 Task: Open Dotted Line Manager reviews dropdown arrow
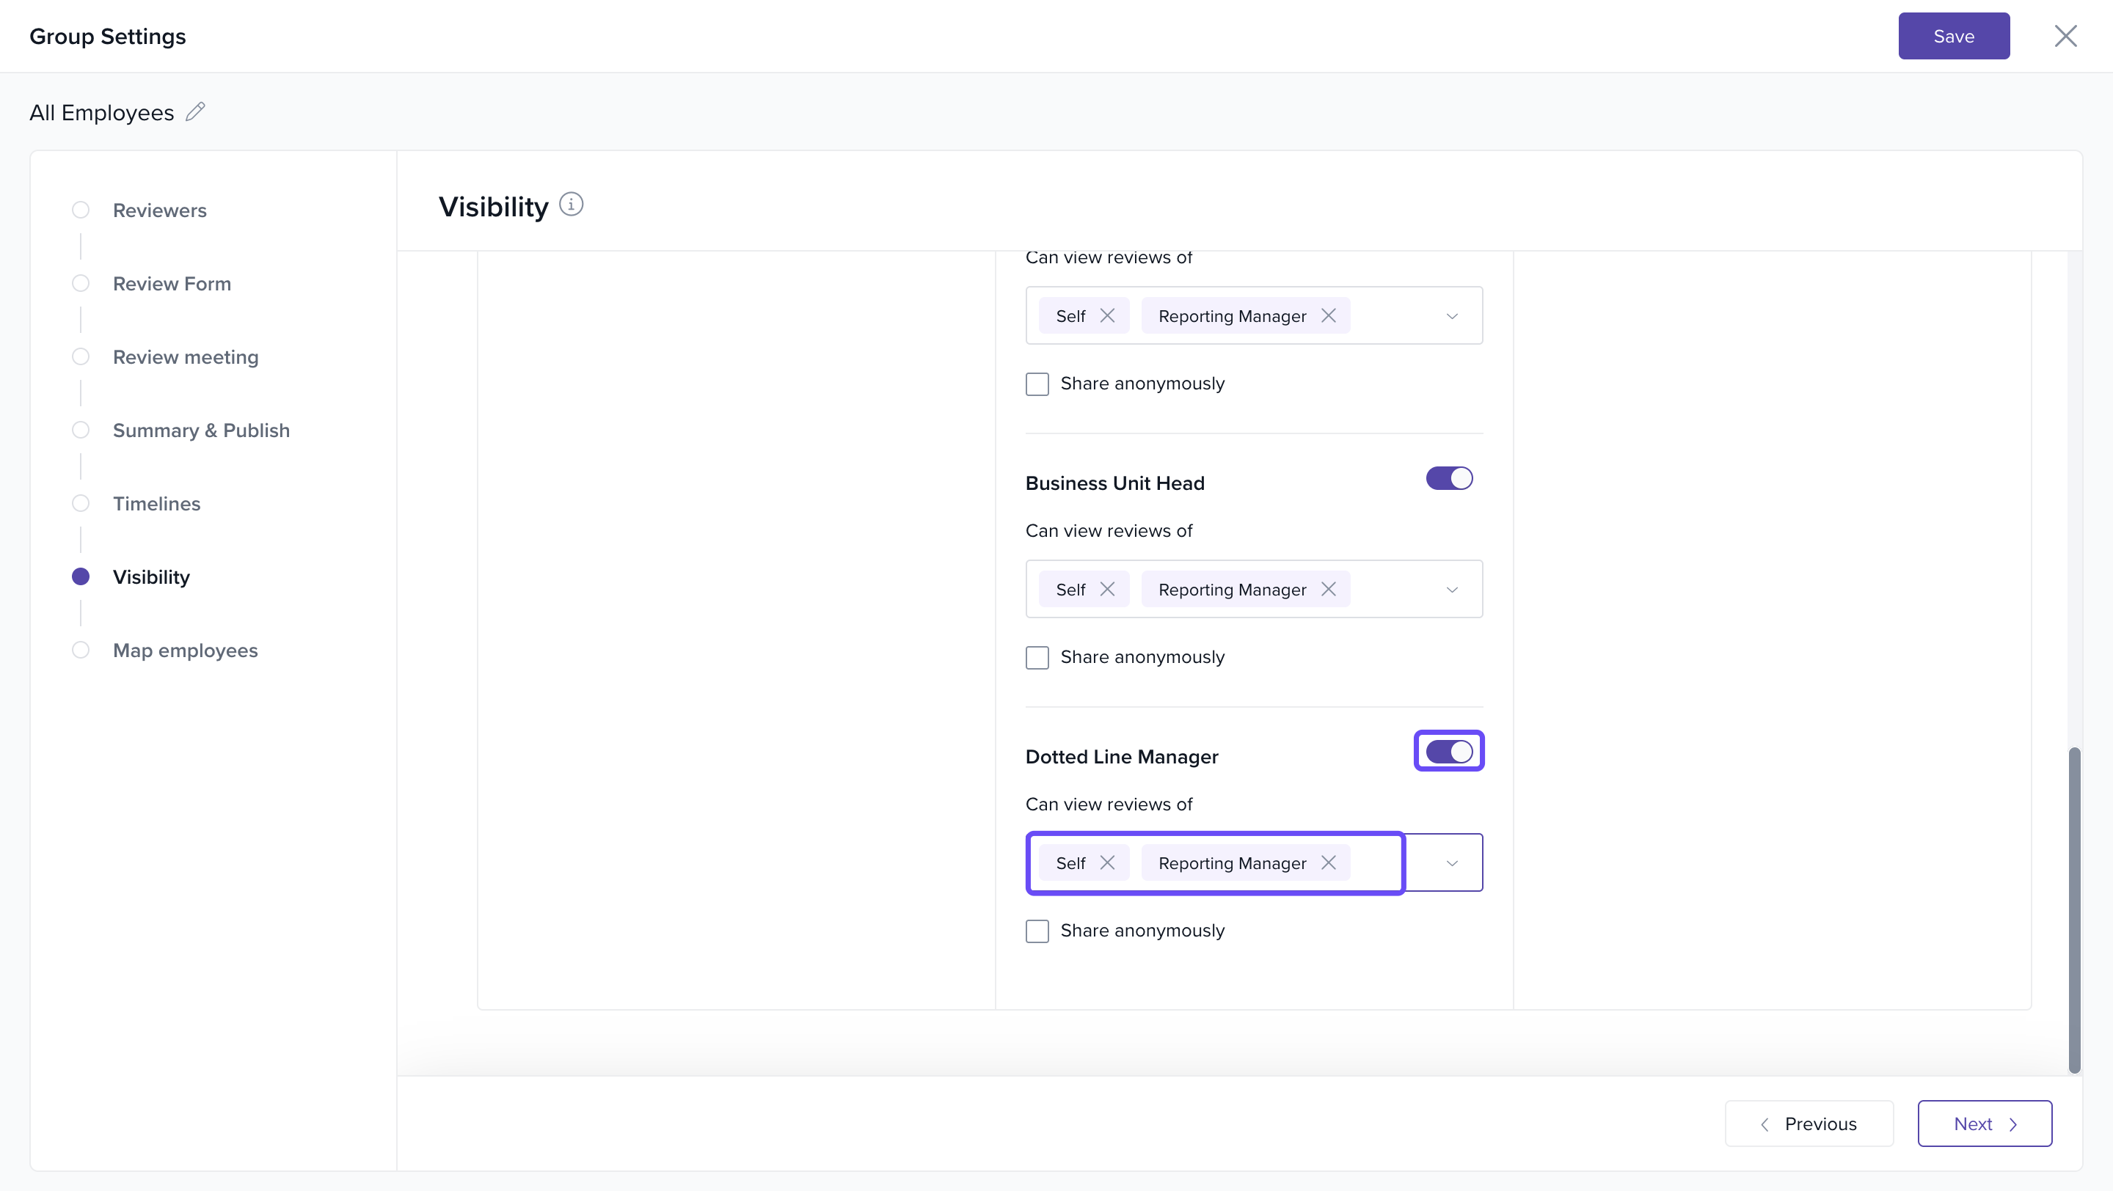[x=1452, y=863]
